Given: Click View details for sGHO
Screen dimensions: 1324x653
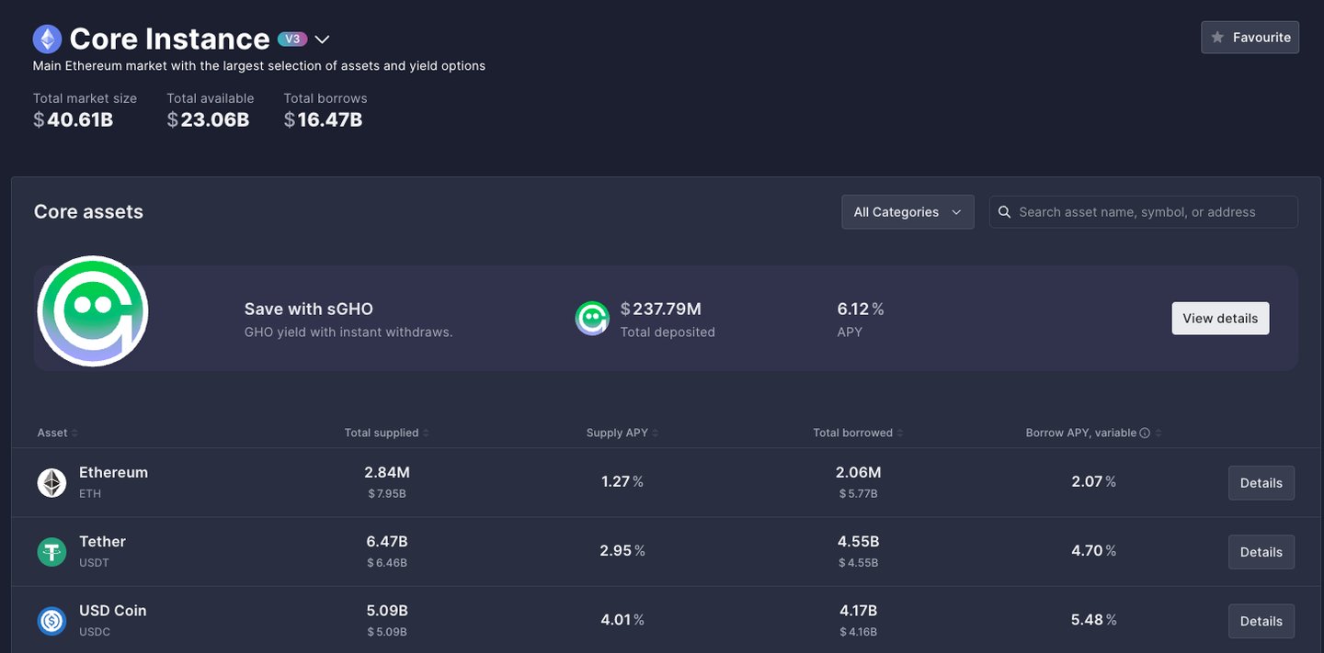Looking at the screenshot, I should click(x=1220, y=319).
